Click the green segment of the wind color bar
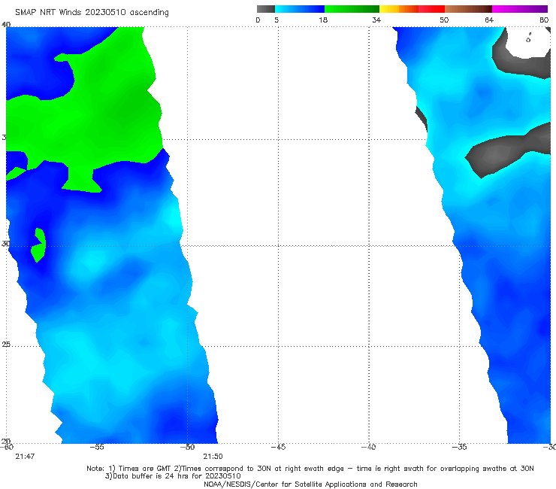This screenshot has width=556, height=489. tap(352, 9)
